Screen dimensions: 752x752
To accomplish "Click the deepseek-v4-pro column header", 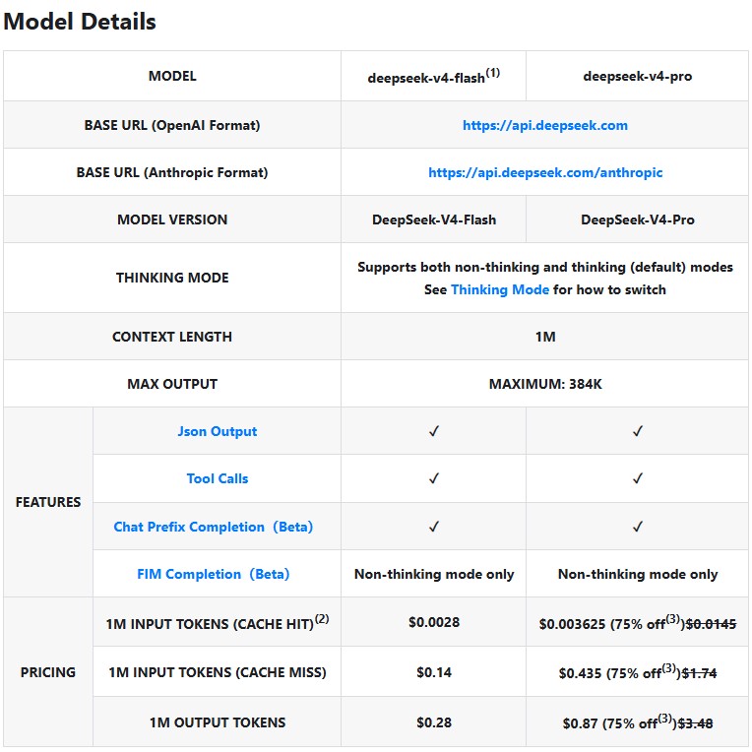I will point(638,76).
